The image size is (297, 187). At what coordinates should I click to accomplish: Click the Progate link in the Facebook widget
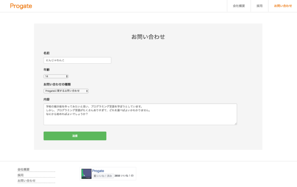point(98,170)
